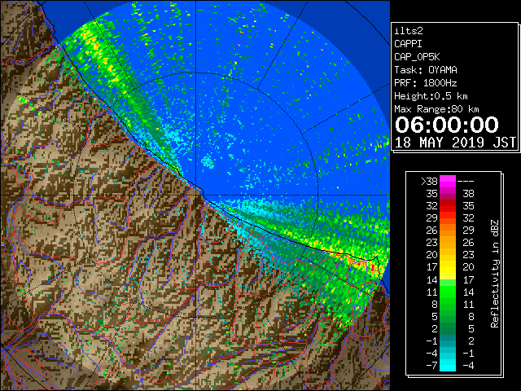The width and height of the screenshot is (521, 391).
Task: Pick the yellow 17–20 dBZ legend swatch
Action: coord(448,267)
